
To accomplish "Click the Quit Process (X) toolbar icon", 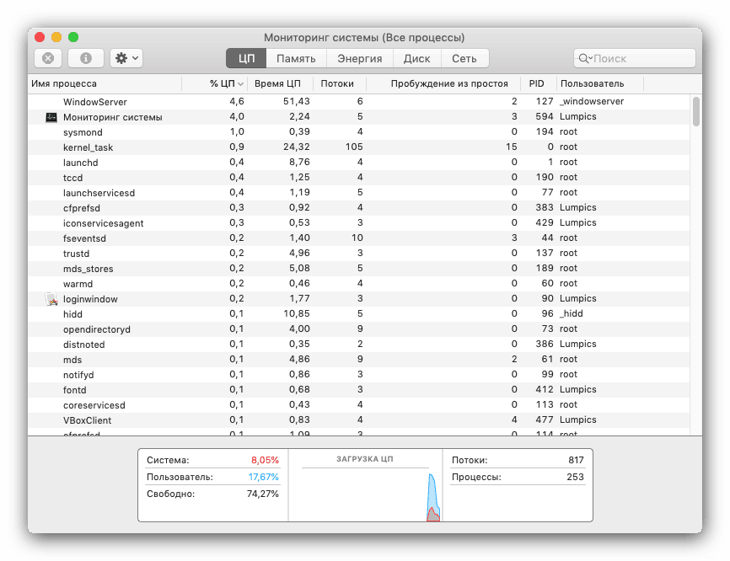I will [x=47, y=57].
